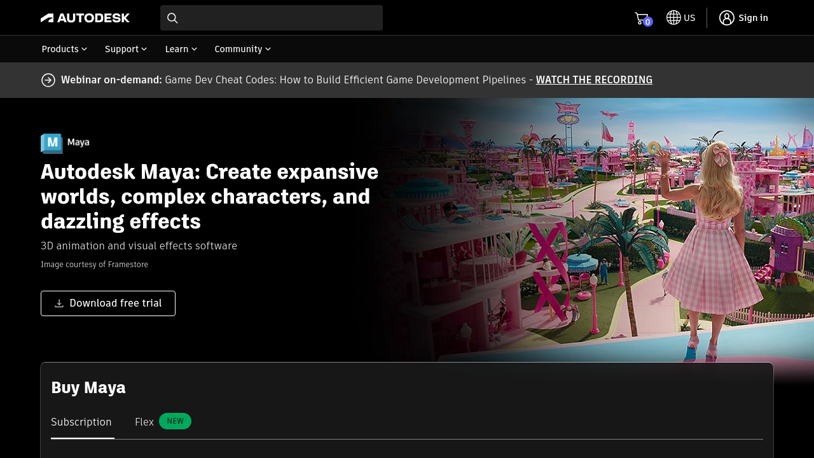Click the download icon in trial button
The height and width of the screenshot is (458, 814).
[x=59, y=303]
